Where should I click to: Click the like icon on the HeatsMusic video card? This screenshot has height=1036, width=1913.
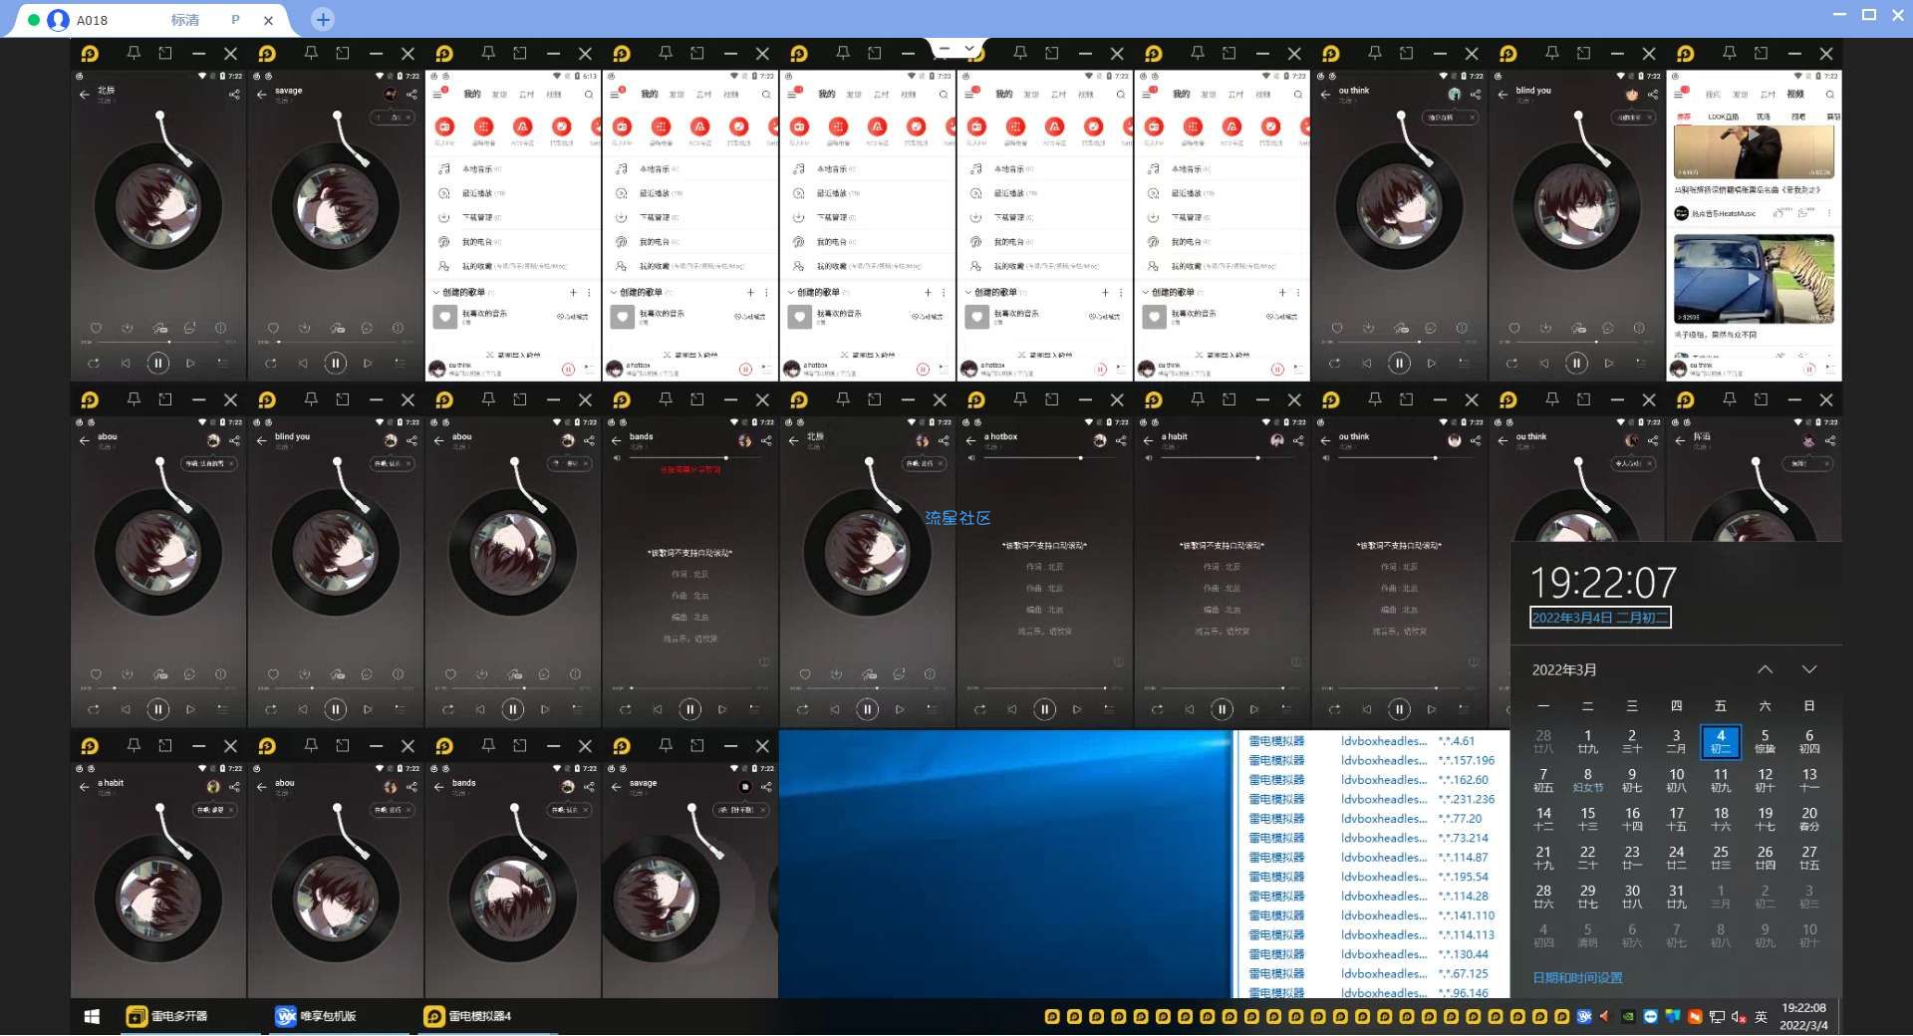1780,212
